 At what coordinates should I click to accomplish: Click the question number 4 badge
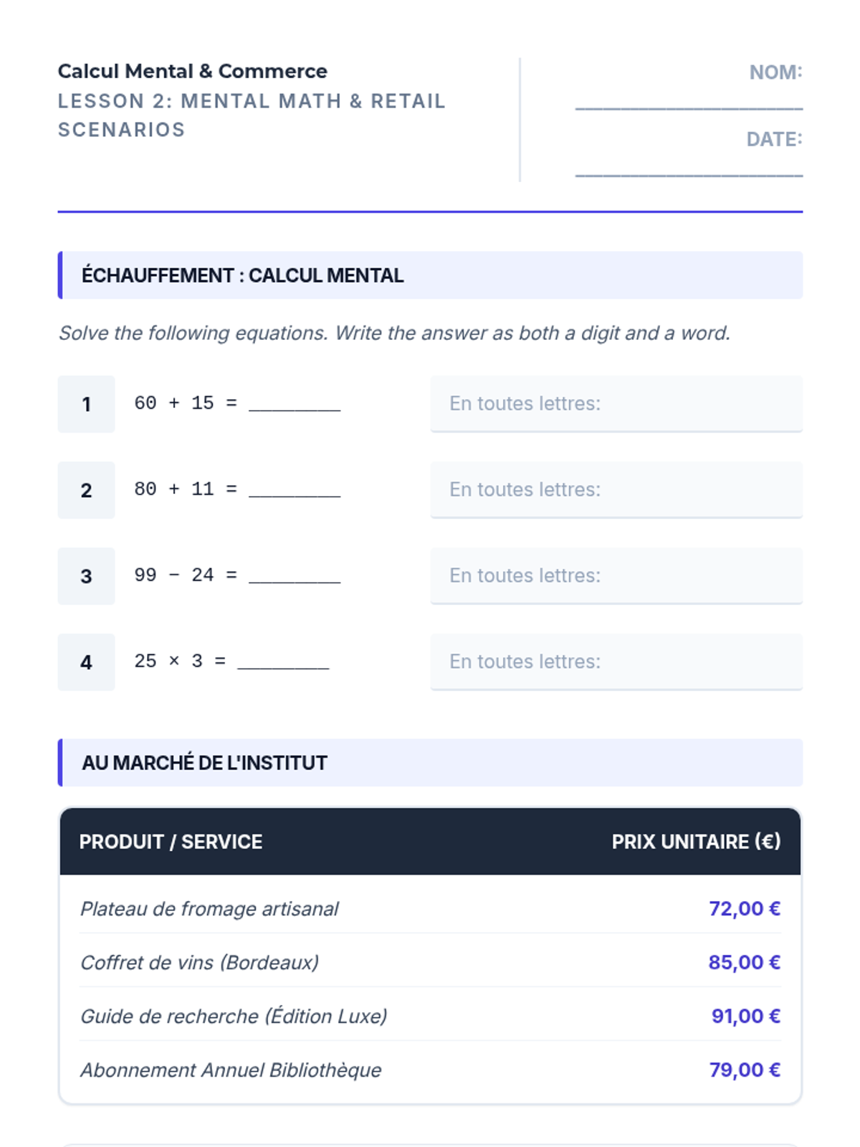86,662
